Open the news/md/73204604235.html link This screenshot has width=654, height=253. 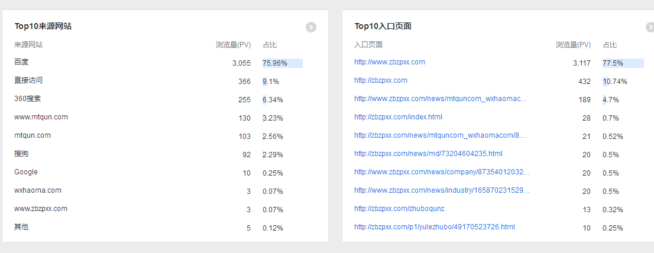pos(428,154)
